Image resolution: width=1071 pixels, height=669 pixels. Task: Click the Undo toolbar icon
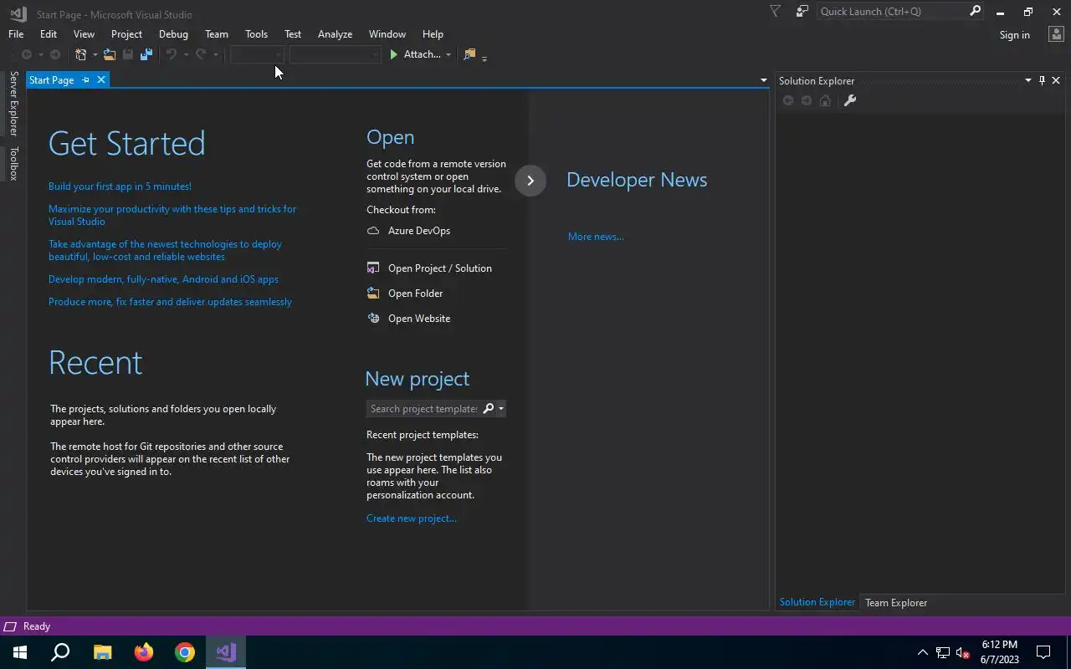click(171, 54)
